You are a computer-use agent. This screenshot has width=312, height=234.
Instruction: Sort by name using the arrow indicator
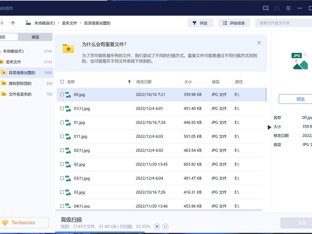129,82
